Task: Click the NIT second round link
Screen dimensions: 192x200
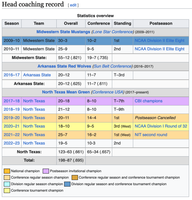Action: pyautogui.click(x=151, y=135)
